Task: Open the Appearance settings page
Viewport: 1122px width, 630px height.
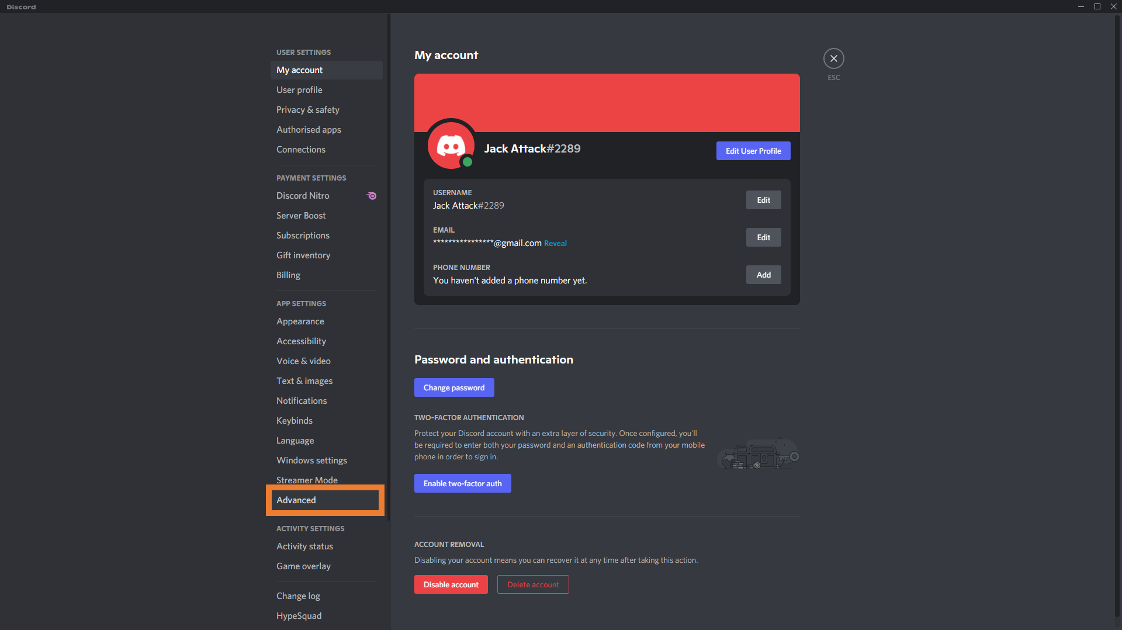Action: [x=300, y=321]
